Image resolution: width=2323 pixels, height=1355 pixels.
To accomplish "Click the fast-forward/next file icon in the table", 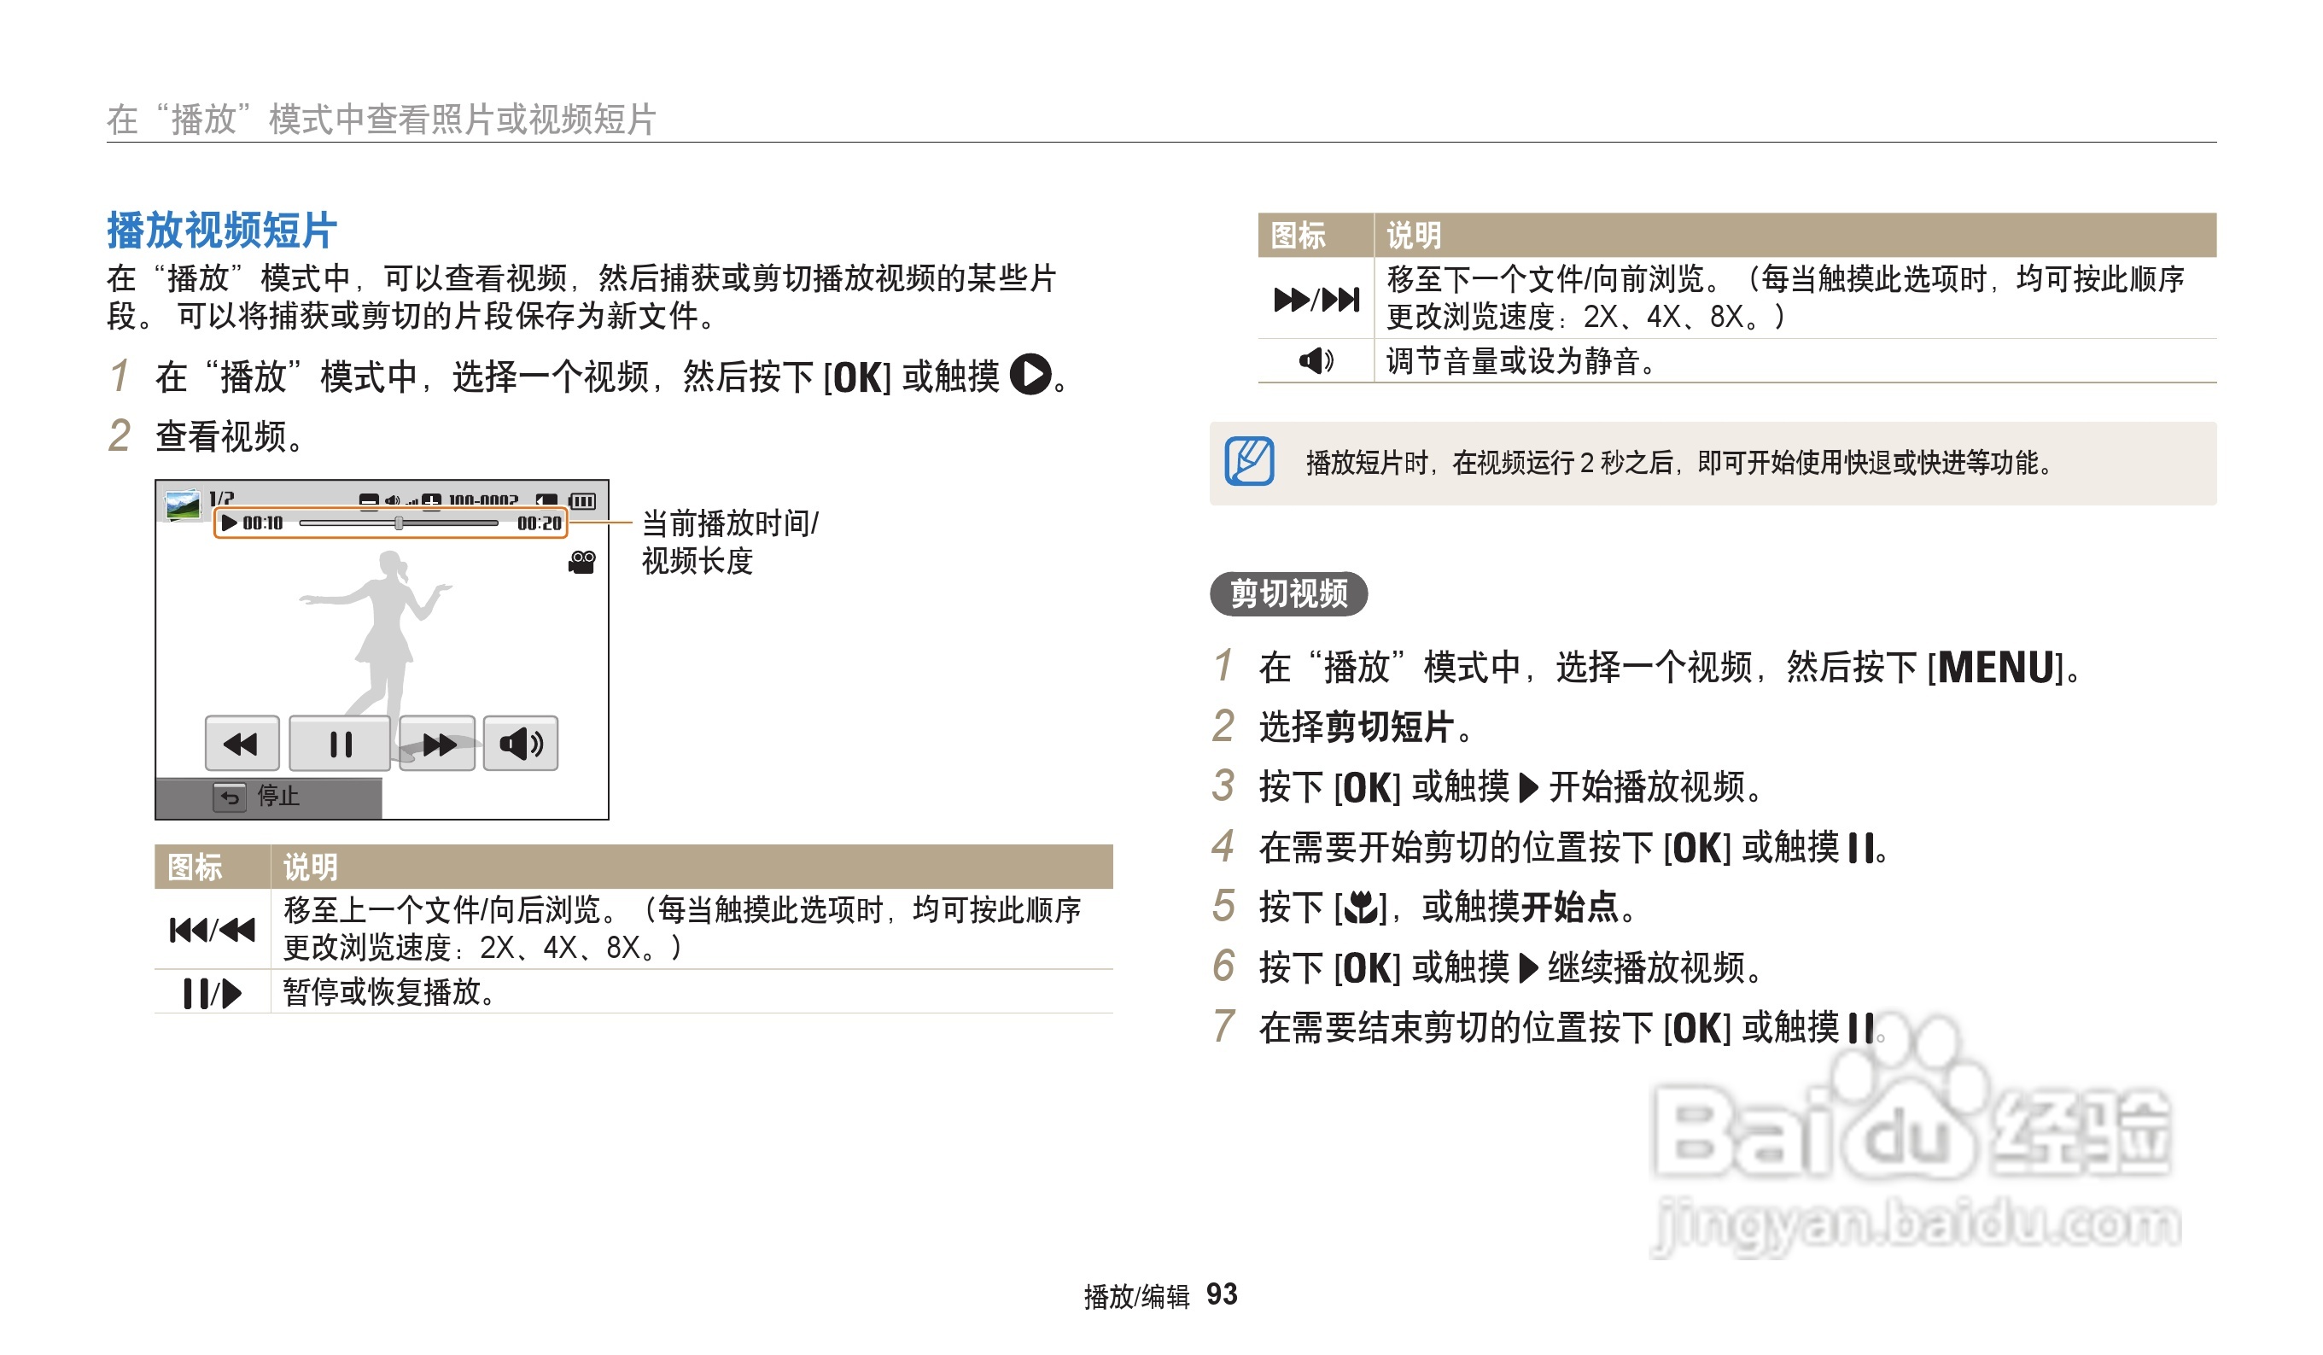I will (x=1316, y=300).
